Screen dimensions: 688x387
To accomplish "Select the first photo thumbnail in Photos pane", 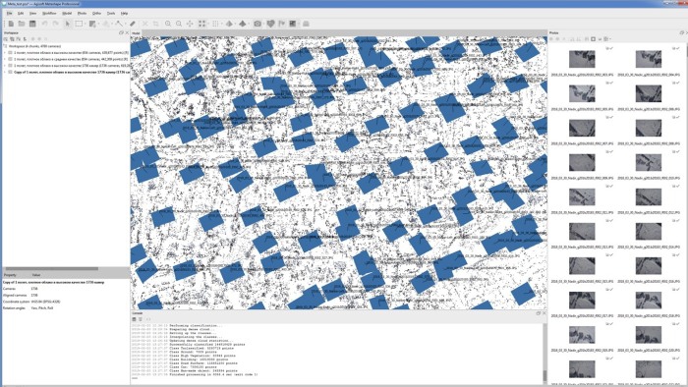I will click(x=582, y=59).
